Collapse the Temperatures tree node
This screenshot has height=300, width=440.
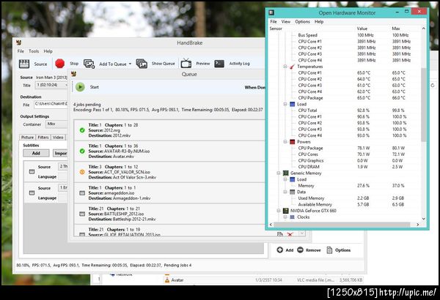[x=285, y=67]
